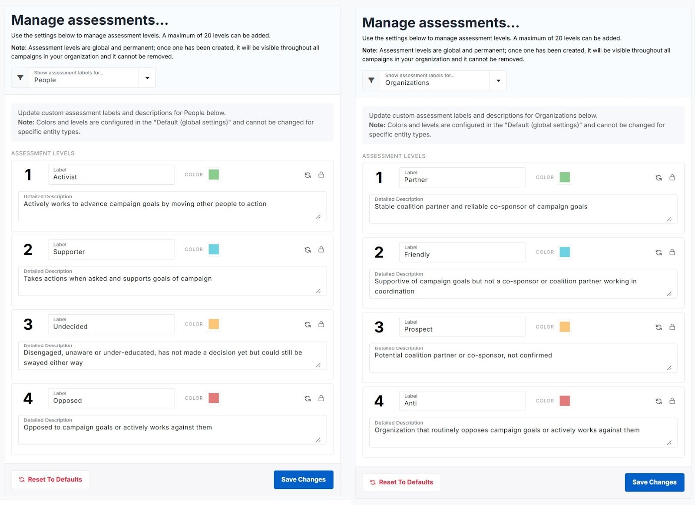Click the 'Supportive of campaign goals' description box
The height and width of the screenshot is (505, 695).
click(x=523, y=284)
